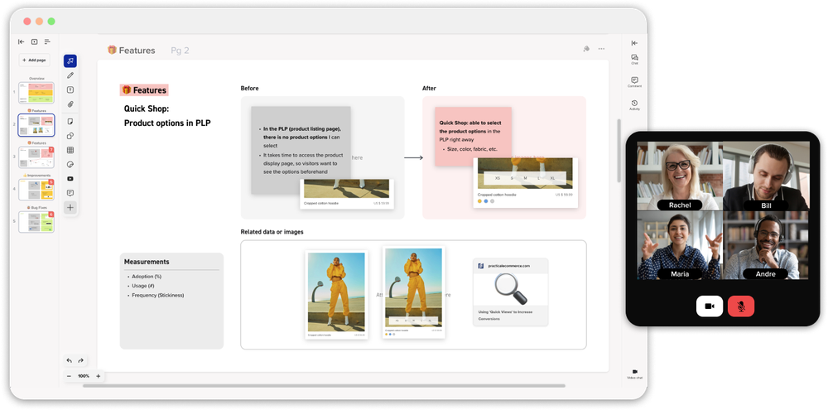Click the gray color dot in After card
Viewport: 828px width, 410px height.
pos(493,201)
